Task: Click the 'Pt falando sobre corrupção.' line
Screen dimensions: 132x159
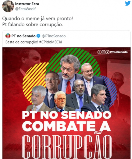Action: 33,25
